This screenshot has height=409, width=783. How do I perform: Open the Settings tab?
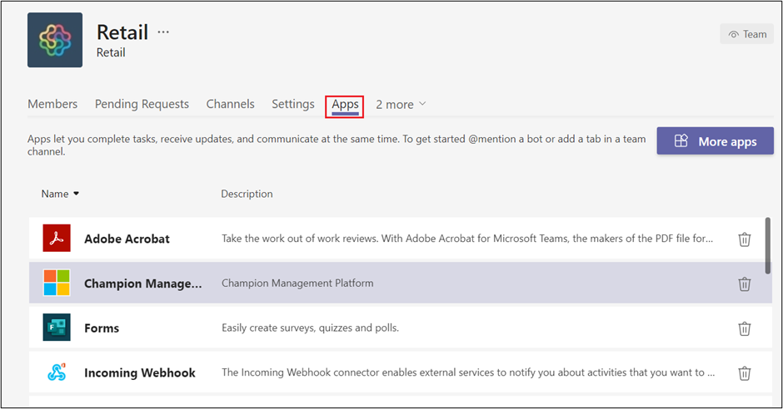click(x=293, y=104)
